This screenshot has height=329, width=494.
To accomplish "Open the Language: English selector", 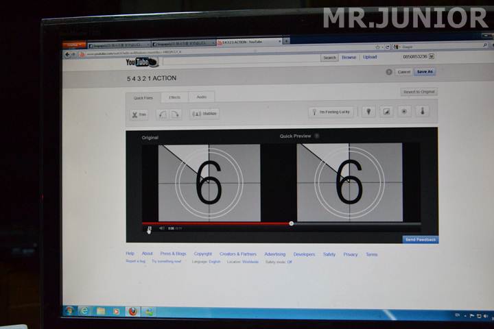I will click(206, 262).
